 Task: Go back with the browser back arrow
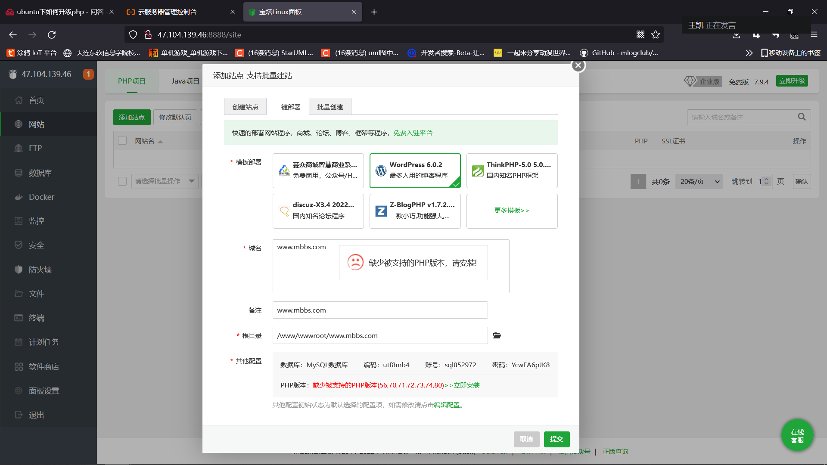tap(13, 35)
